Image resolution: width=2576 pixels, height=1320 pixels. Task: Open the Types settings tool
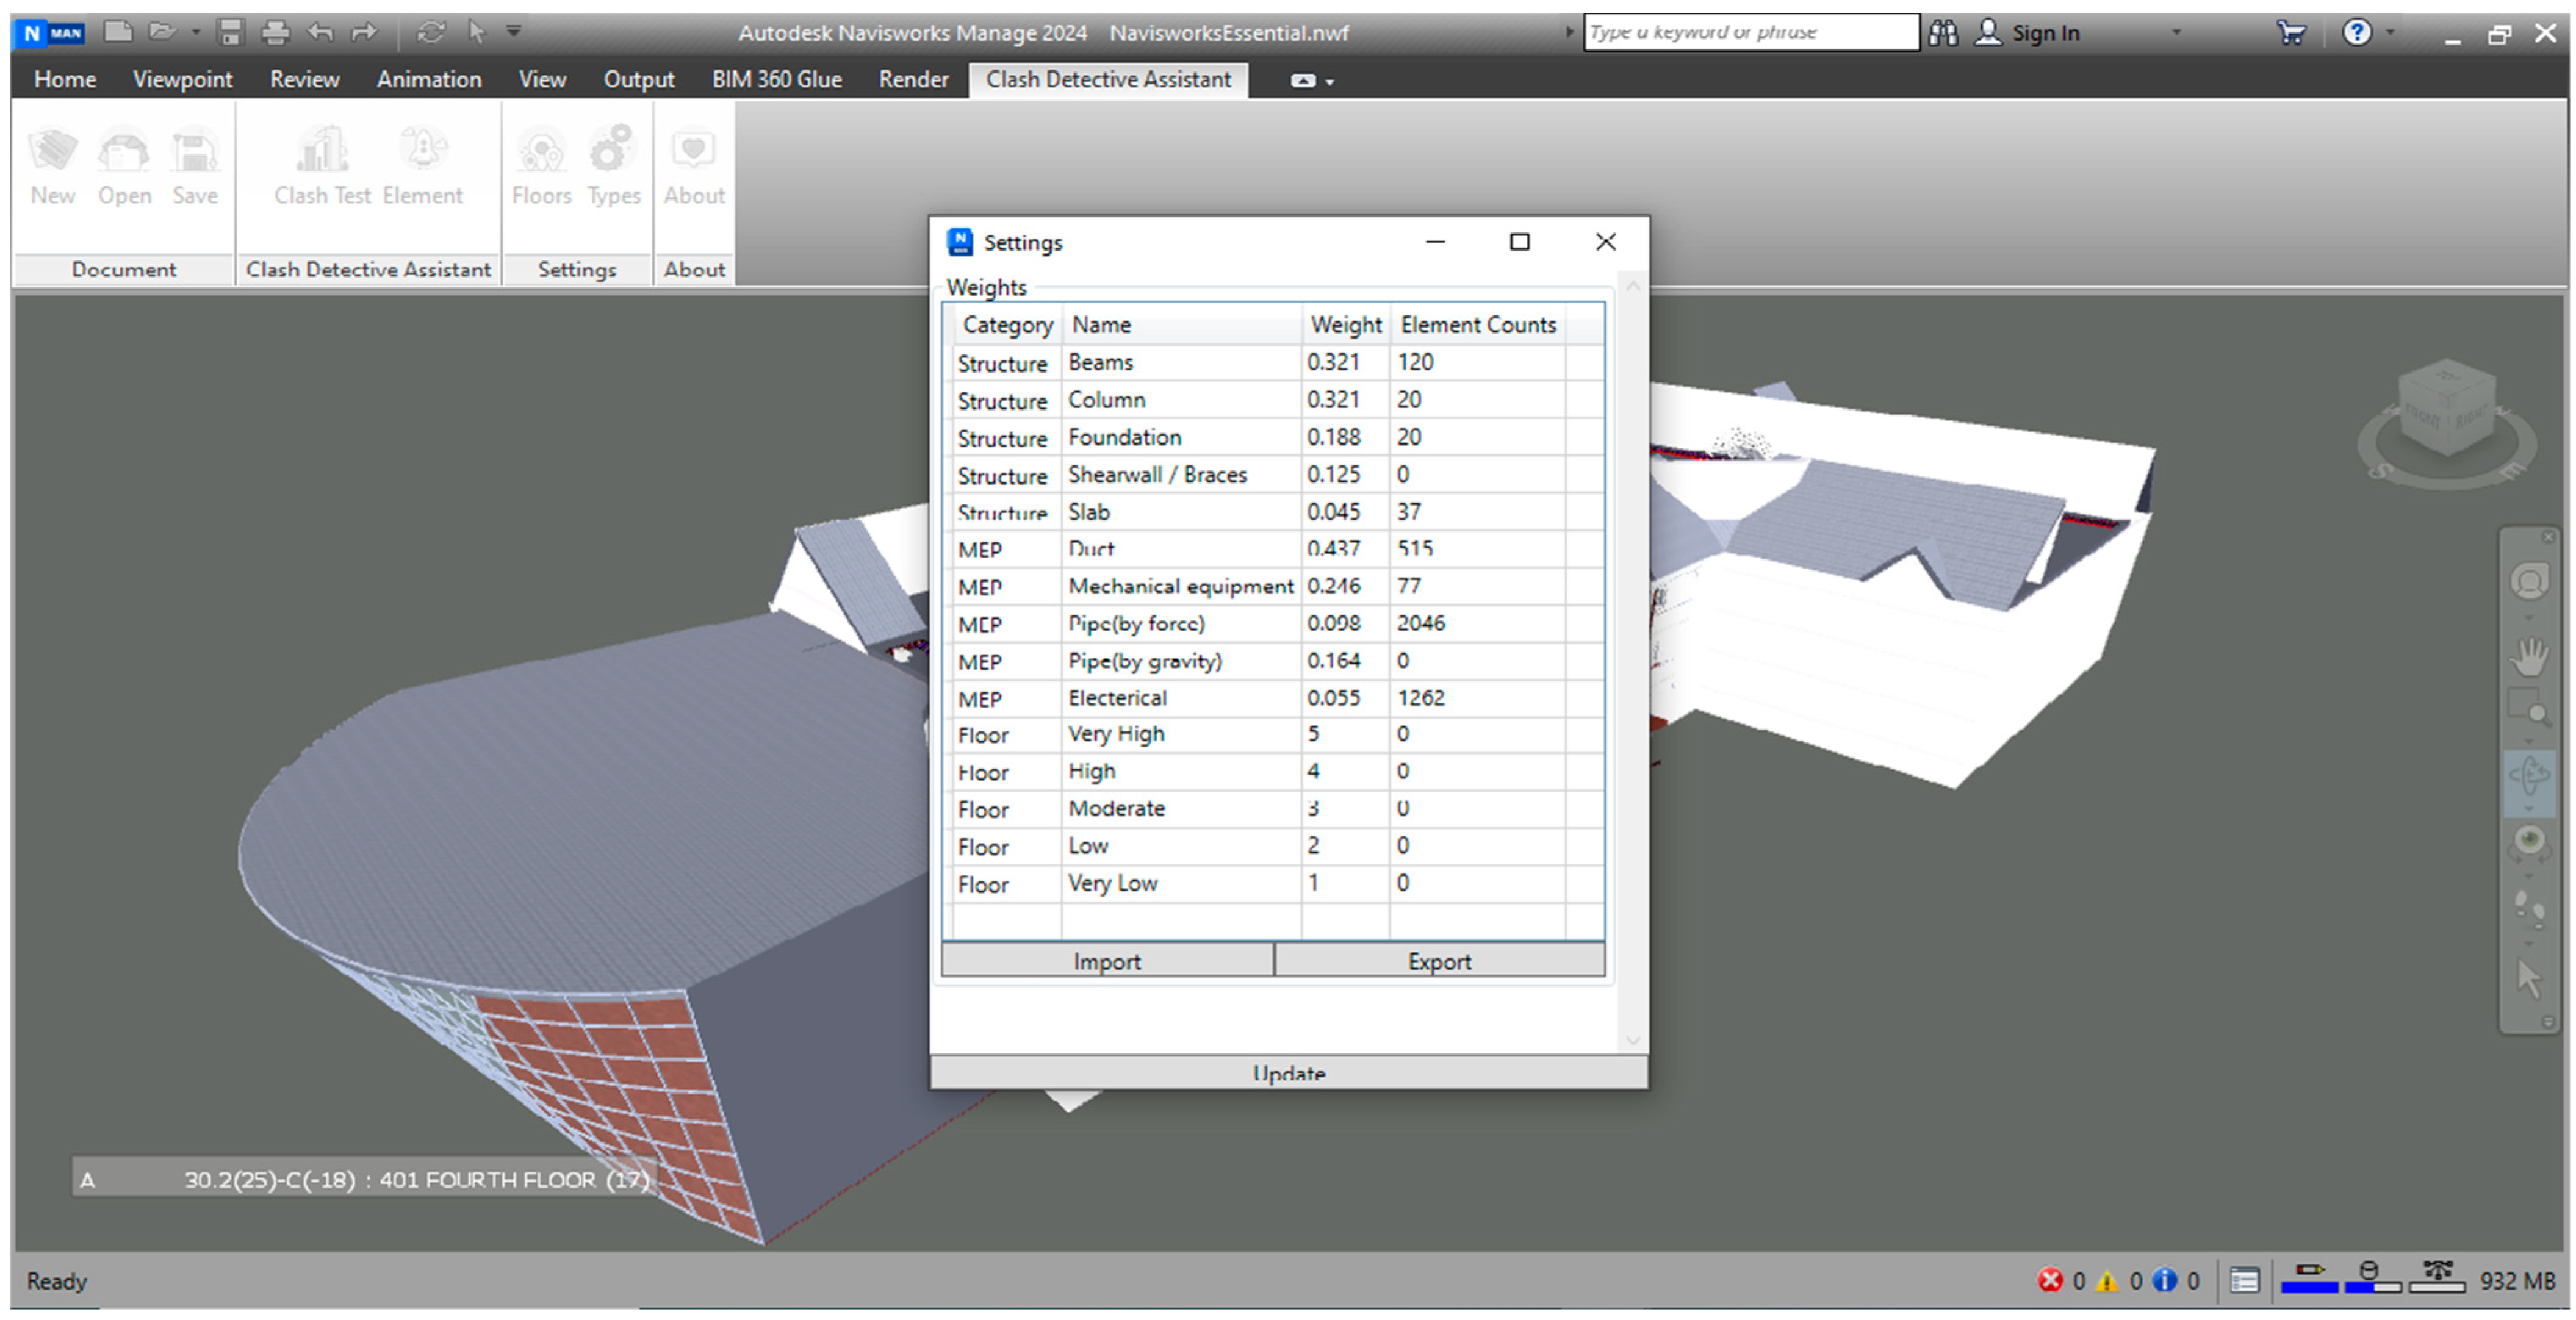[x=613, y=167]
